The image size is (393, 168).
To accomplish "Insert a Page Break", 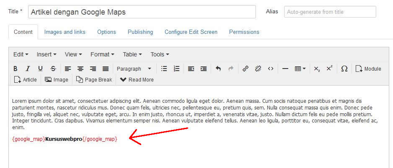I will 94,80.
